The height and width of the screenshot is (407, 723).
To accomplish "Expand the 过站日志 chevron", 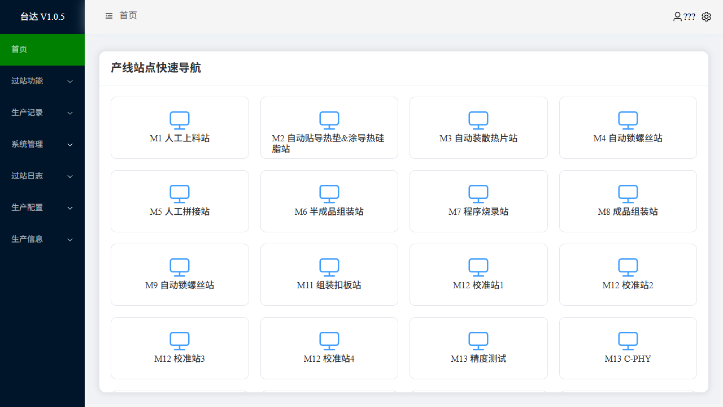I will pyautogui.click(x=70, y=176).
